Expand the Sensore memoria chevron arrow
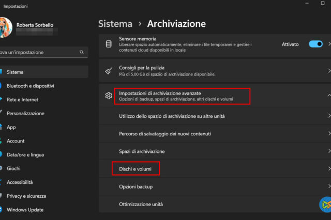Image resolution: width=331 pixels, height=220 pixels. point(329,44)
